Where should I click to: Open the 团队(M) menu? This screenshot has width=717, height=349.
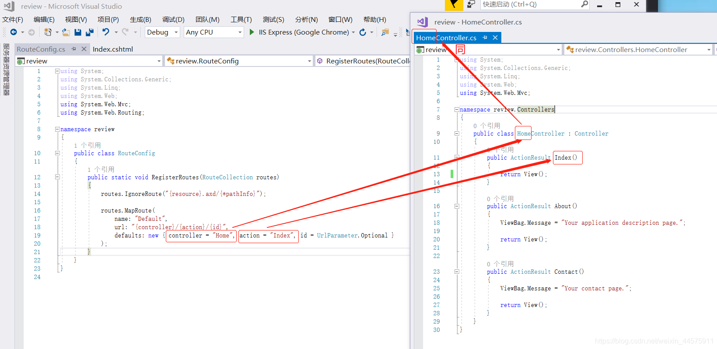[x=207, y=20]
